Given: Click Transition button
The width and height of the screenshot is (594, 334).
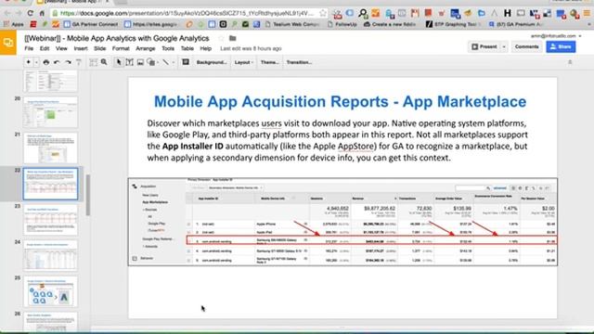Looking at the screenshot, I should [299, 62].
